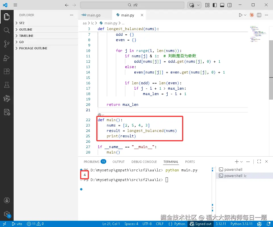Open customize layout button

click(207, 5)
